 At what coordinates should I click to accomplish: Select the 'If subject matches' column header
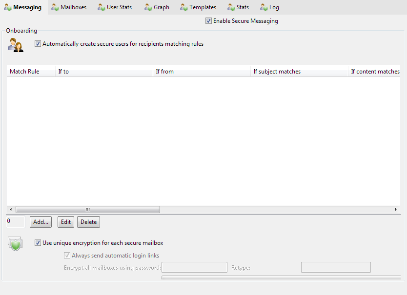(298, 72)
